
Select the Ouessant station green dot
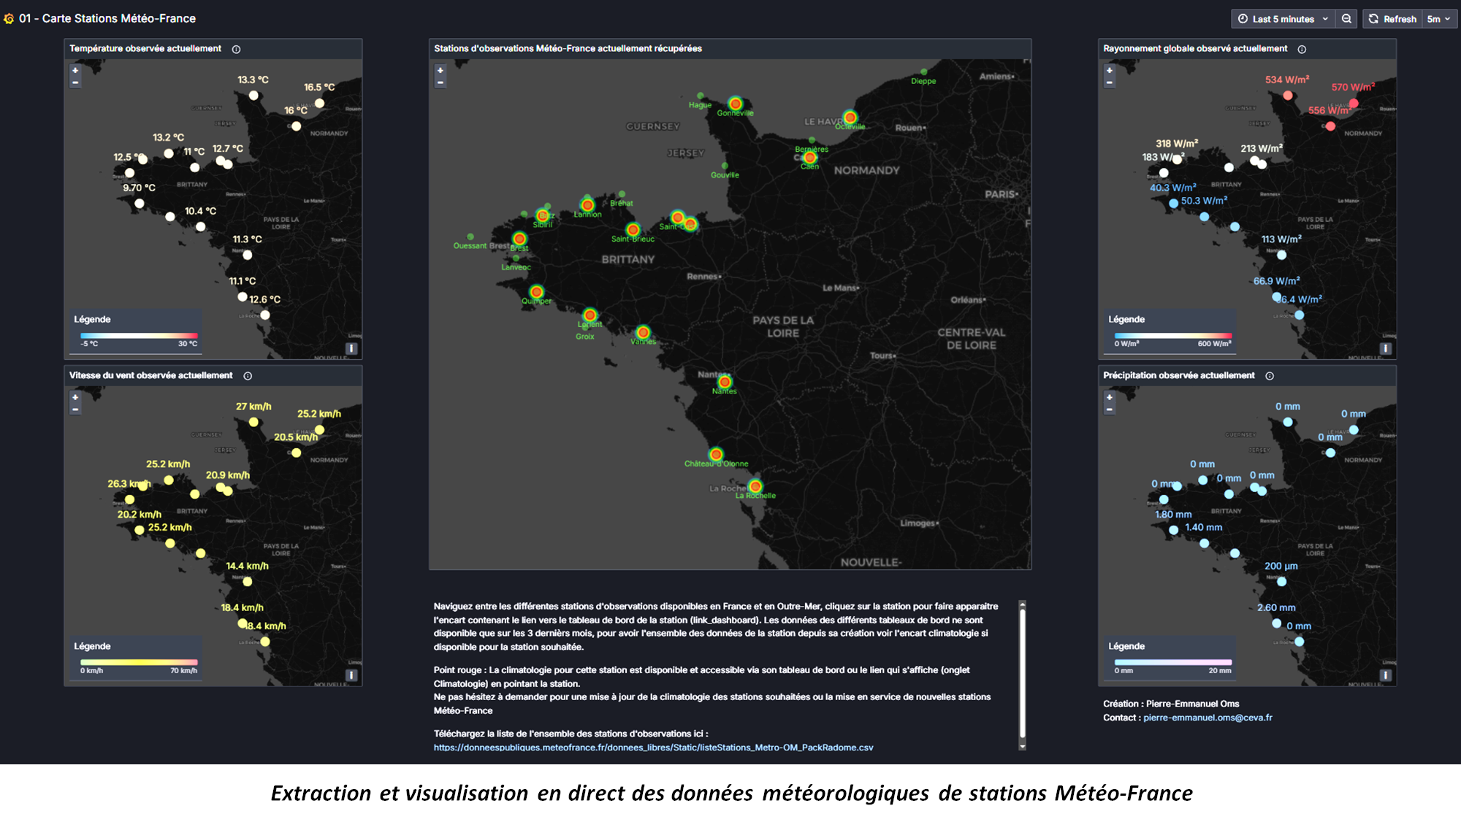(470, 237)
